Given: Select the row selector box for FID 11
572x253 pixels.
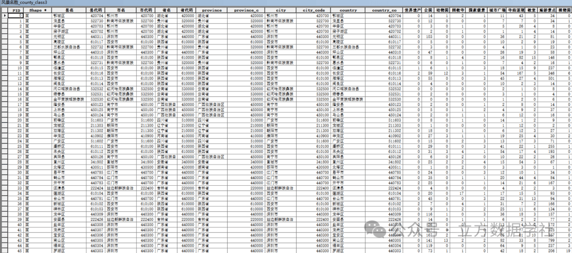Looking at the screenshot, I should click(x=4, y=73).
